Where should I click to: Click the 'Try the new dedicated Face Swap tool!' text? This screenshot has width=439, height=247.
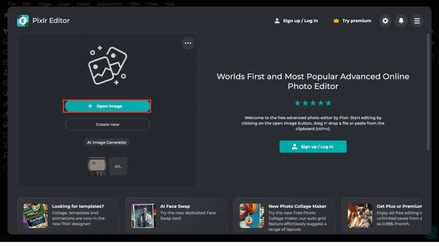tap(188, 215)
